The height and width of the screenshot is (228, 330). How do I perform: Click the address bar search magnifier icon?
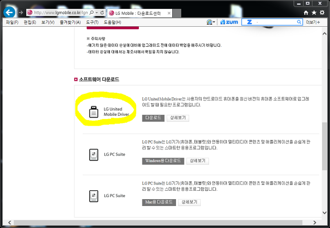point(92,13)
